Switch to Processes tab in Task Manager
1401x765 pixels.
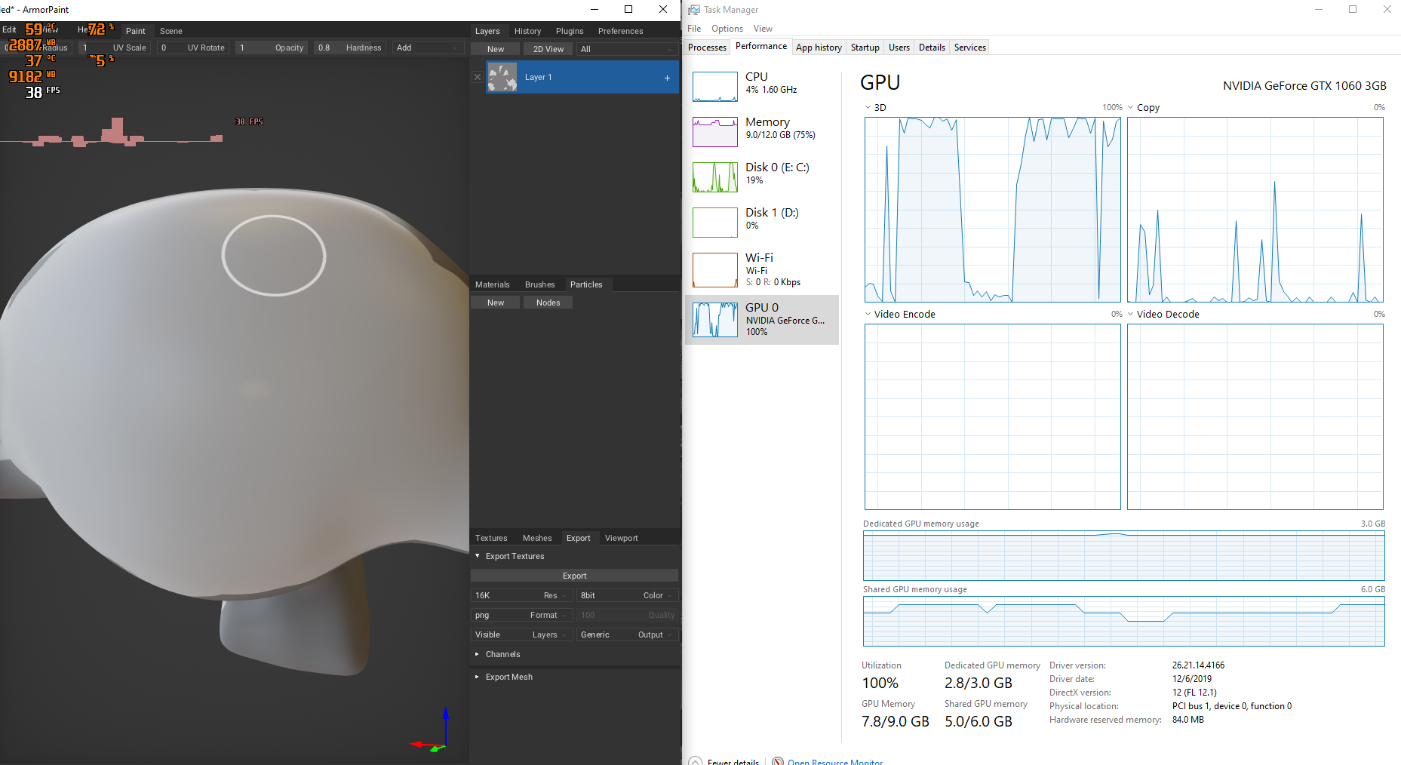tap(707, 48)
